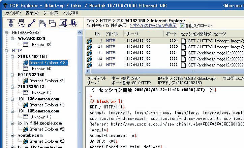Select session row with port 3734
244x148 pixels.
[164, 53]
